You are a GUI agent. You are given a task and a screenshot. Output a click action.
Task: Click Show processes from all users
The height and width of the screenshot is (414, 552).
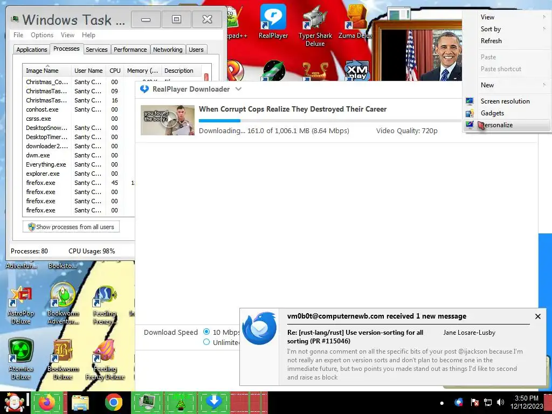pos(71,227)
